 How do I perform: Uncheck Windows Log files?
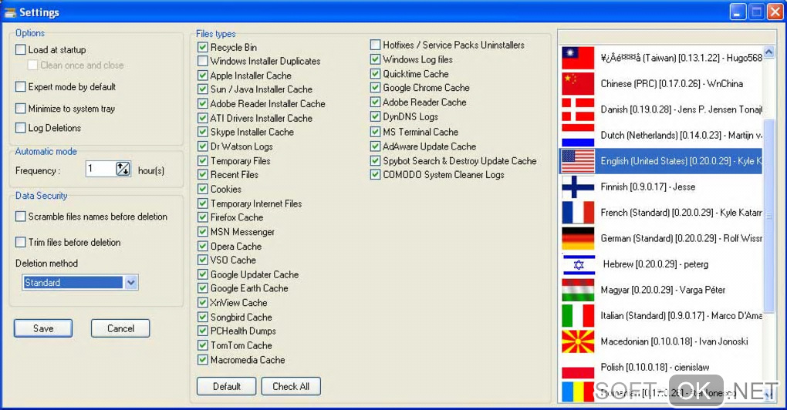tap(376, 59)
